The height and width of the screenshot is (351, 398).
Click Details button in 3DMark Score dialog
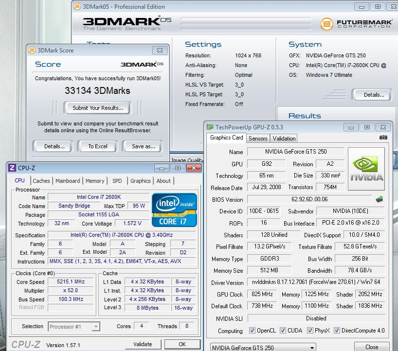(x=54, y=146)
